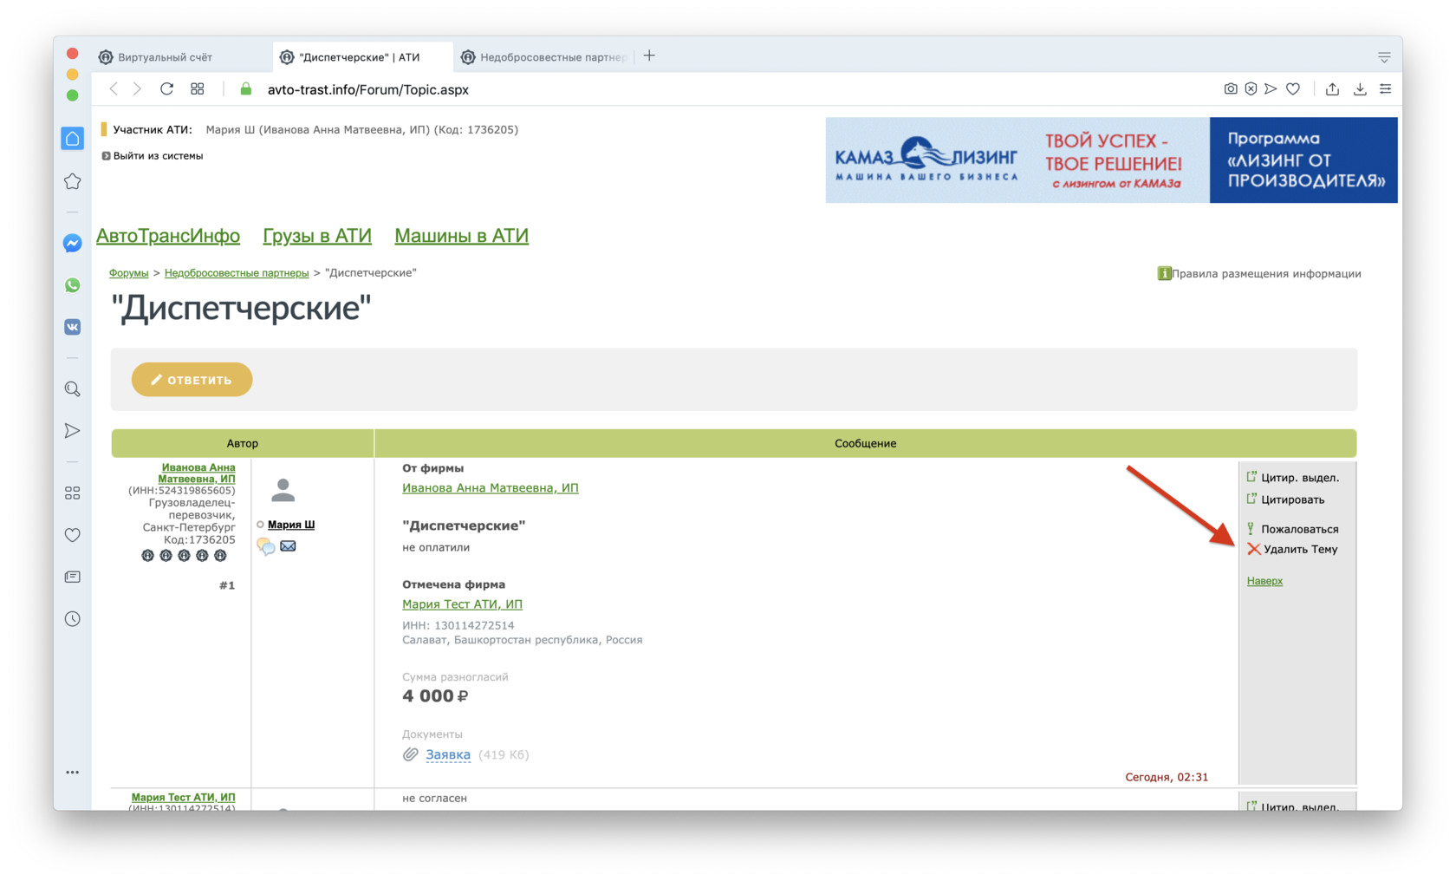Viewport: 1456px width, 881px height.
Task: Click Цитир. выдел. in first post
Action: tap(1299, 478)
